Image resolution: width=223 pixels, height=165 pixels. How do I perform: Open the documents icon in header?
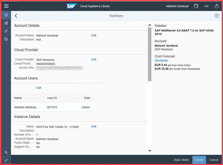[196, 6]
